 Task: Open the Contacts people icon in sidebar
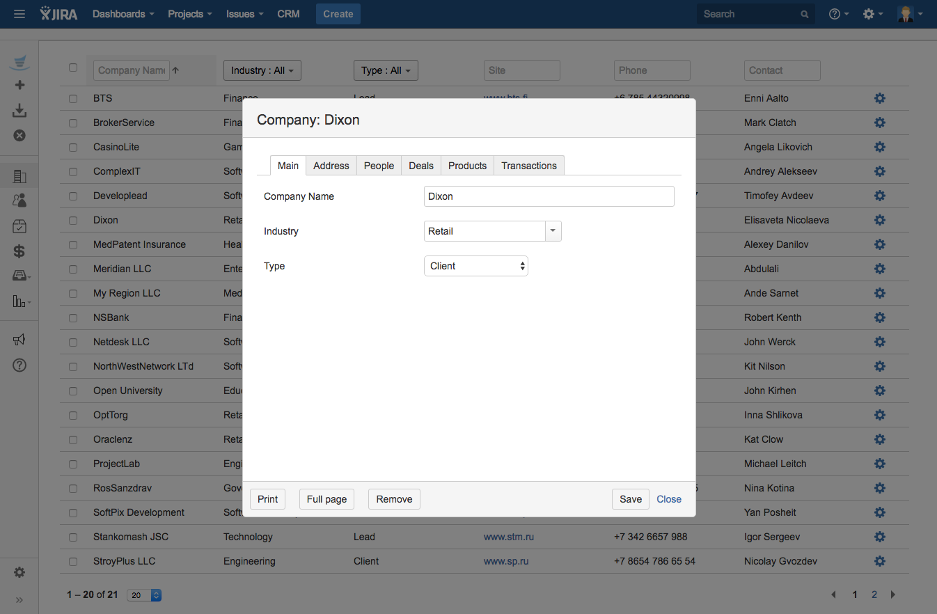[x=19, y=200]
